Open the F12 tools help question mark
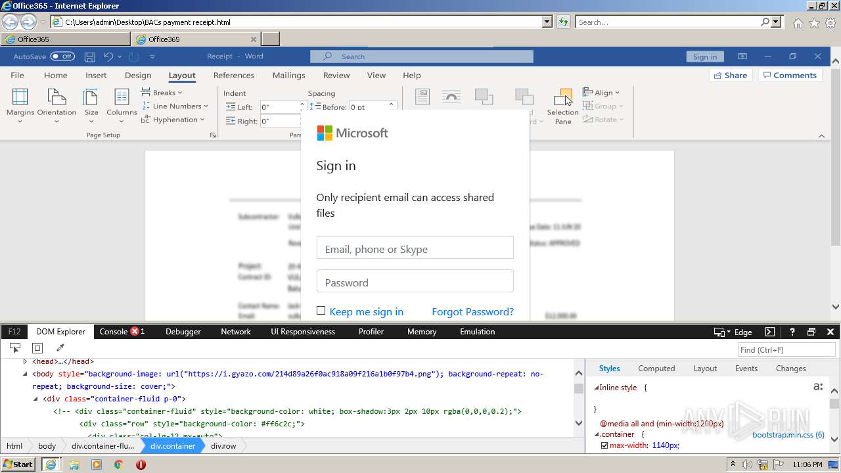841x473 pixels. tap(792, 332)
